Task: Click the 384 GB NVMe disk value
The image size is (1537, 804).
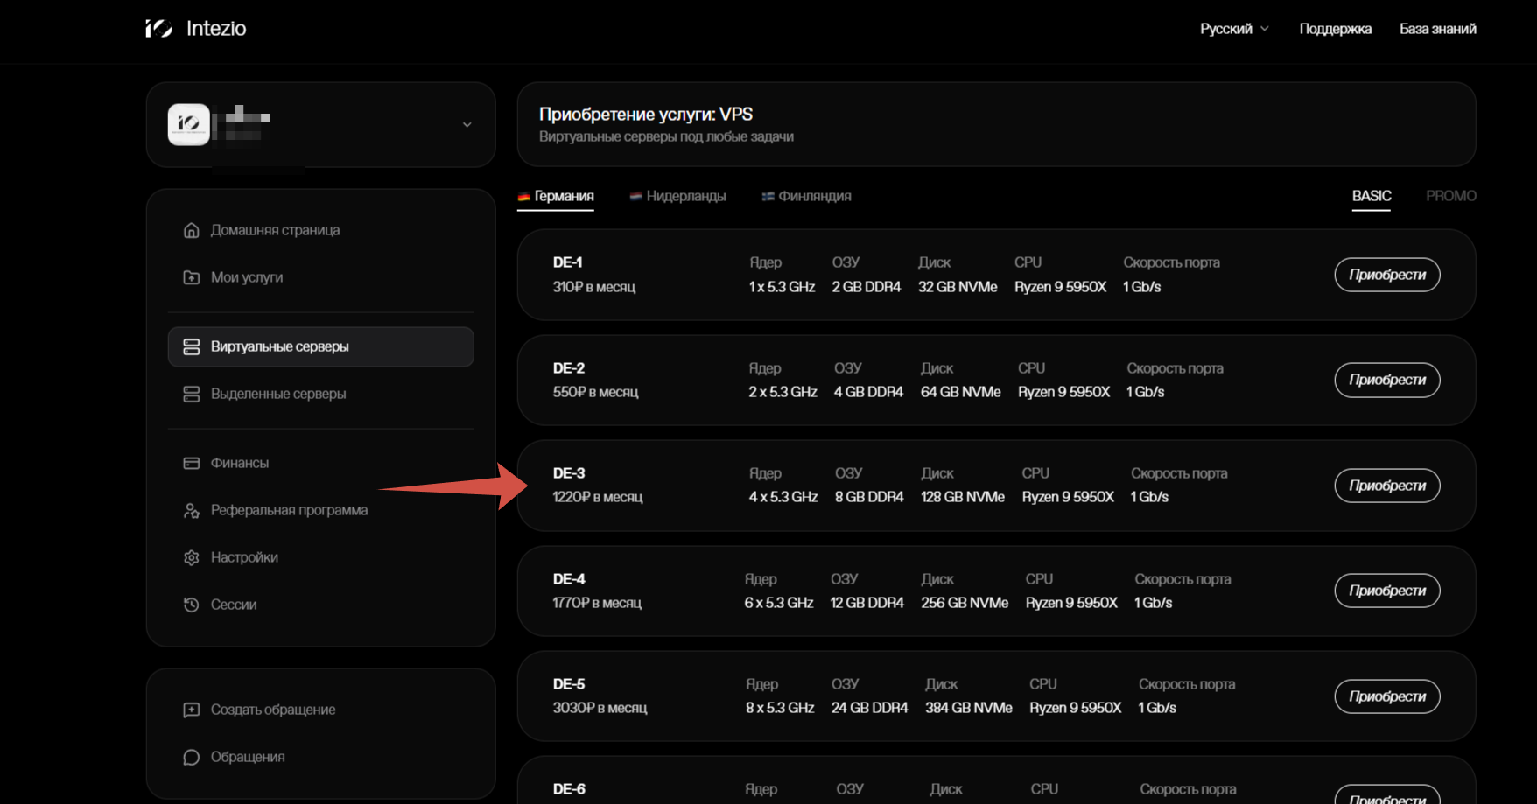Action: 968,708
